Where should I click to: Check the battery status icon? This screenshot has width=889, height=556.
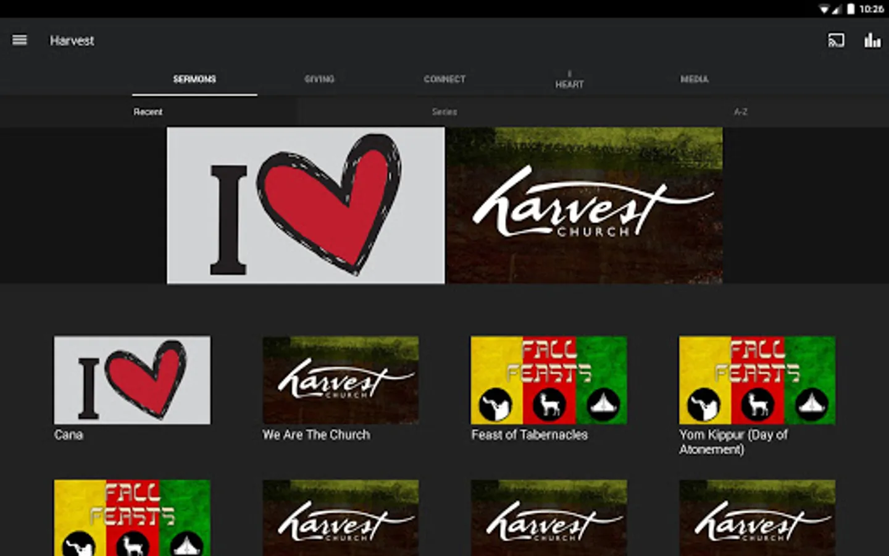coord(851,9)
